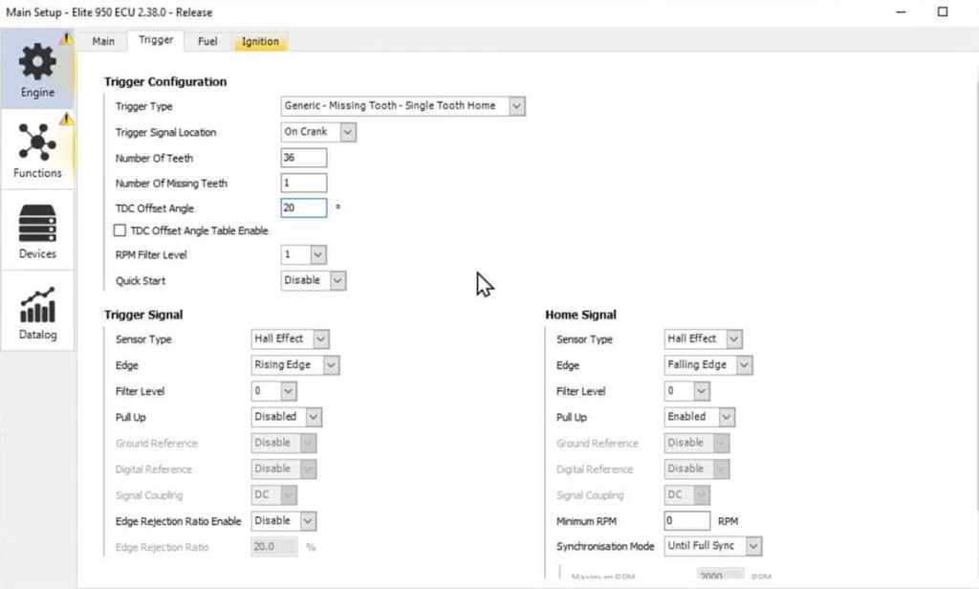The image size is (979, 589).
Task: Open the Synchronisation Mode dropdown
Action: [753, 546]
